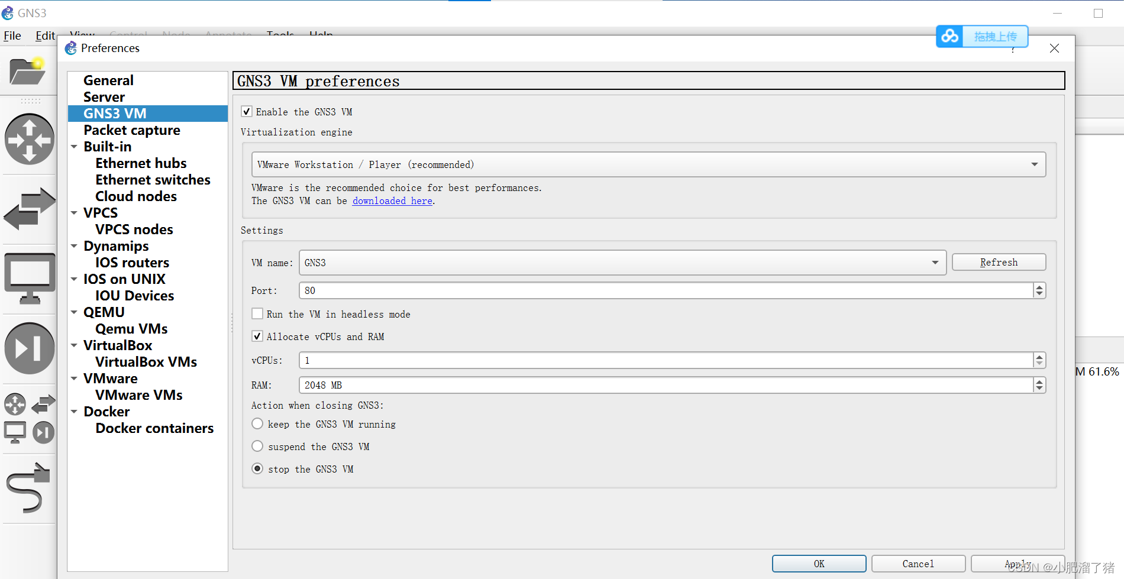Open IOU Devices settings
The height and width of the screenshot is (579, 1124).
point(134,296)
